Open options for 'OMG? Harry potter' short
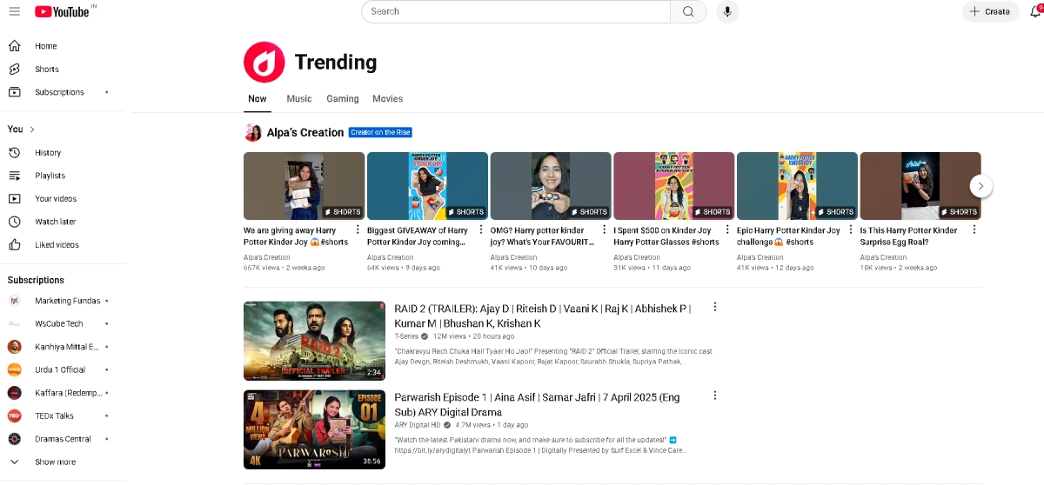This screenshot has height=485, width=1044. (x=605, y=229)
